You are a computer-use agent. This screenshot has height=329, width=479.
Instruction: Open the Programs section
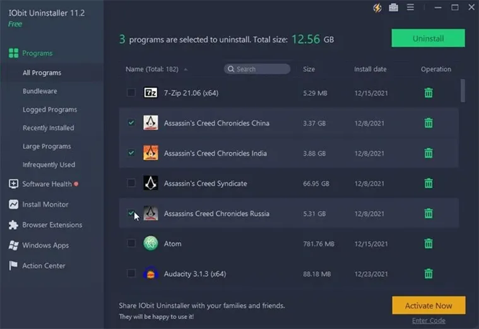(x=37, y=53)
